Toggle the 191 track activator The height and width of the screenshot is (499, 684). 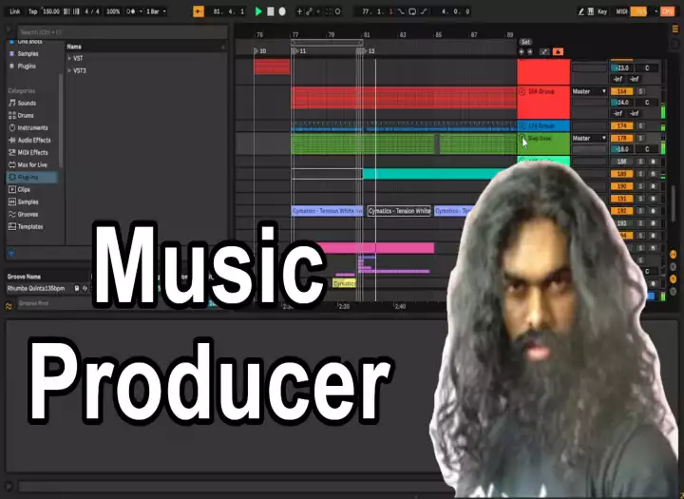pos(621,199)
